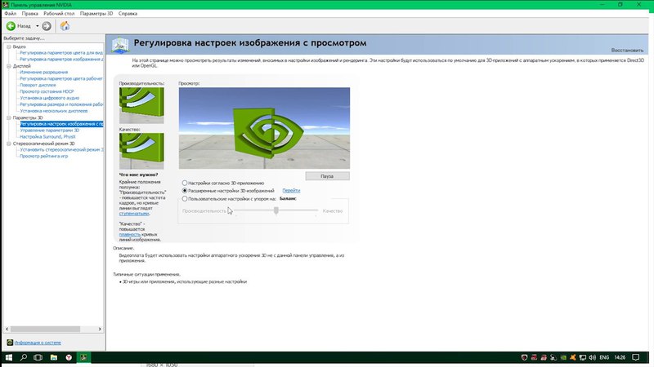The image size is (654, 367).
Task: Click the system information icon
Action: click(x=10, y=343)
